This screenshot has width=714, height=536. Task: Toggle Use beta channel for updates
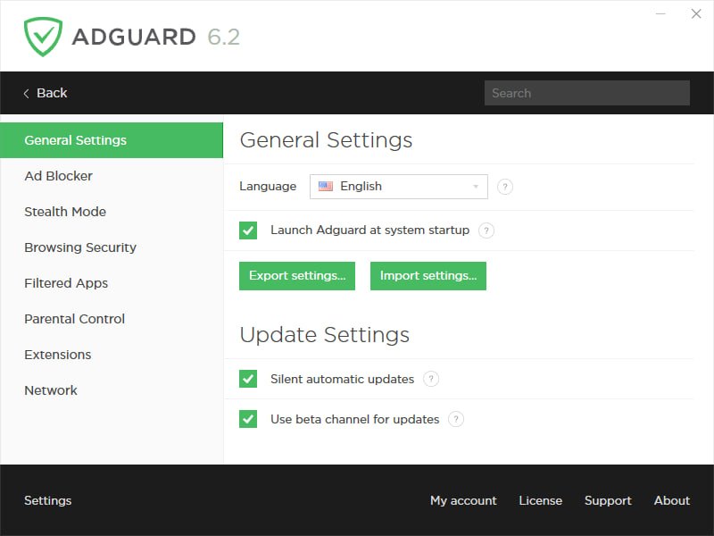tap(248, 419)
